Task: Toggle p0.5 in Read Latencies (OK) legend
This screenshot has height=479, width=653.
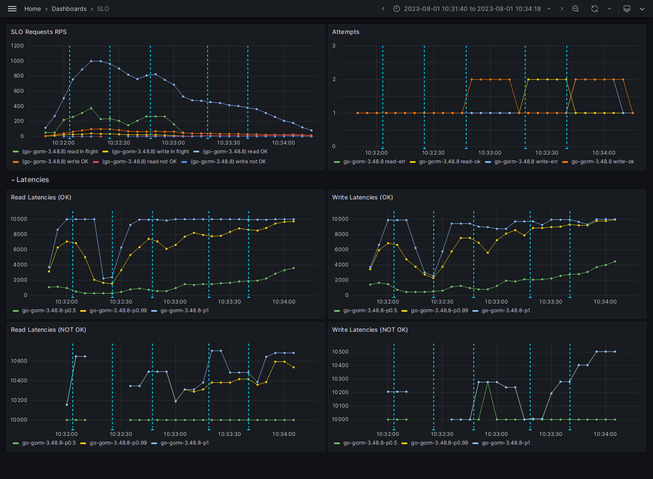Action: 49,310
